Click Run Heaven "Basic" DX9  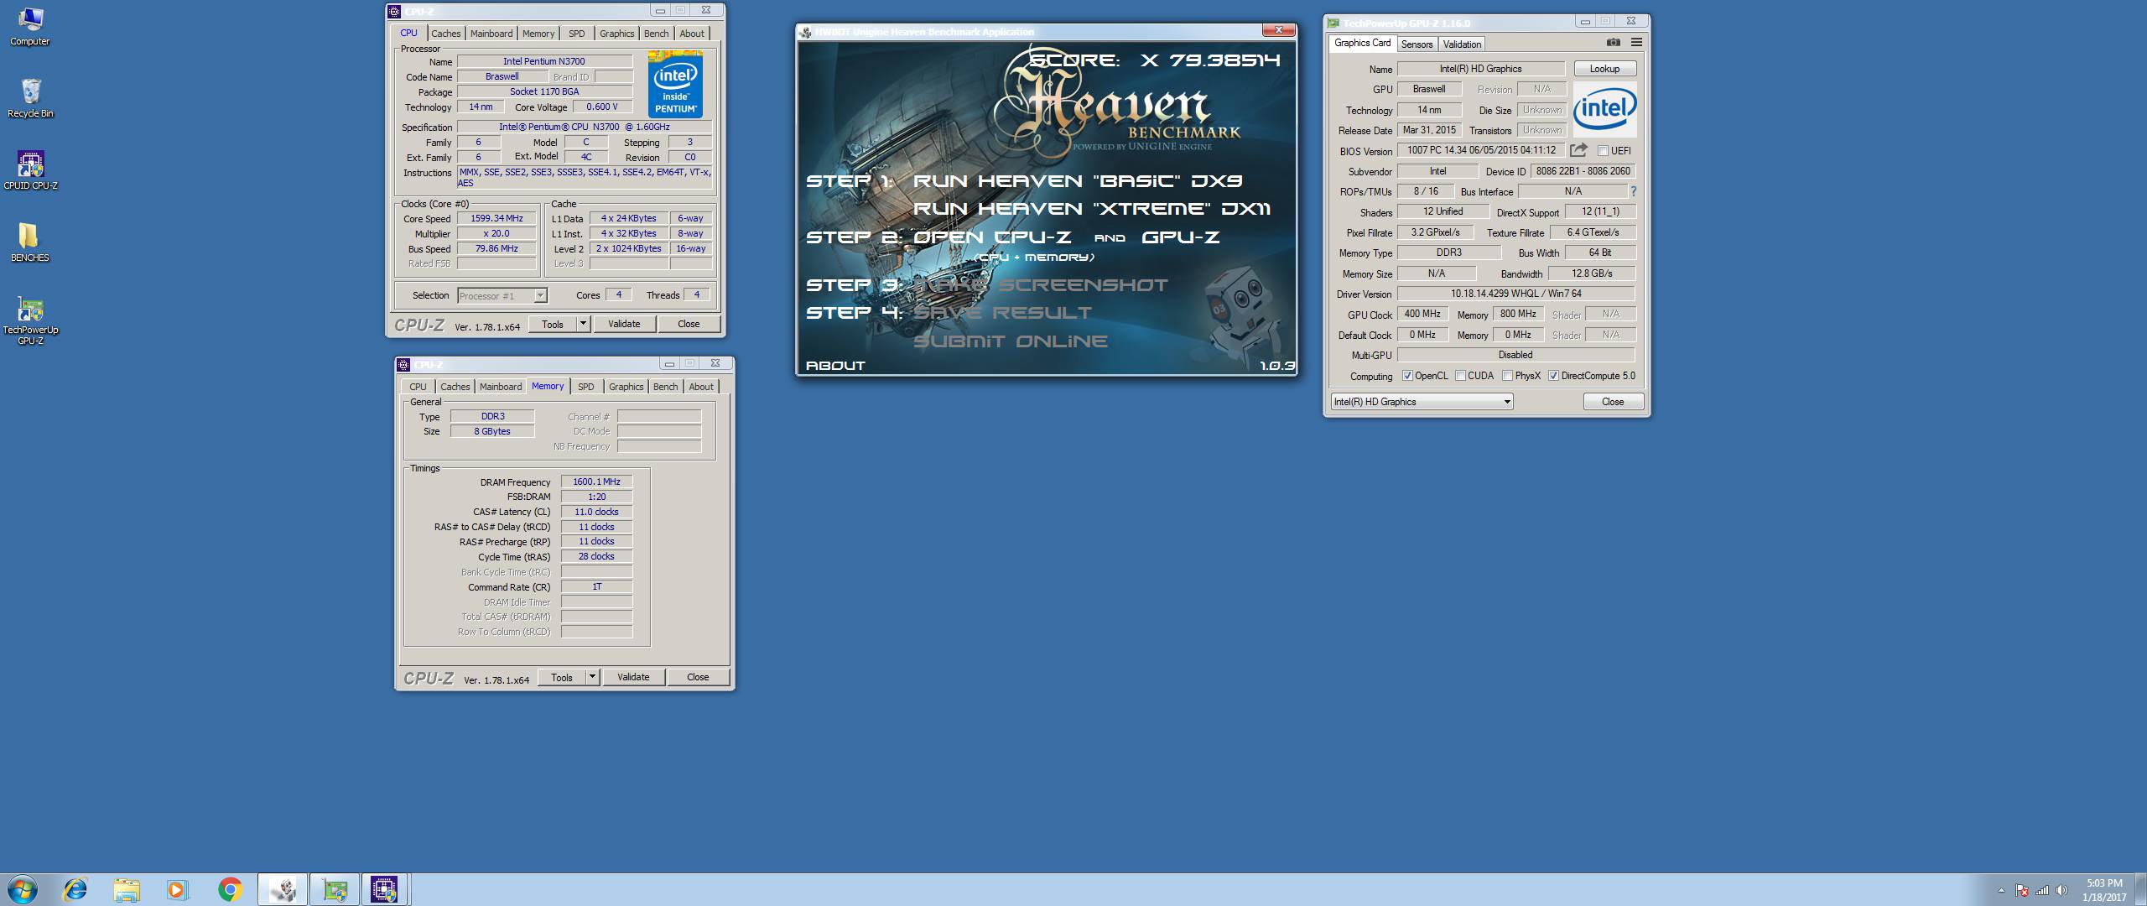[1078, 180]
